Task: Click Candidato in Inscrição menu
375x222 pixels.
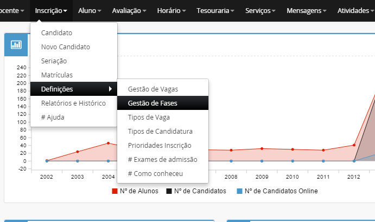Action: point(56,33)
